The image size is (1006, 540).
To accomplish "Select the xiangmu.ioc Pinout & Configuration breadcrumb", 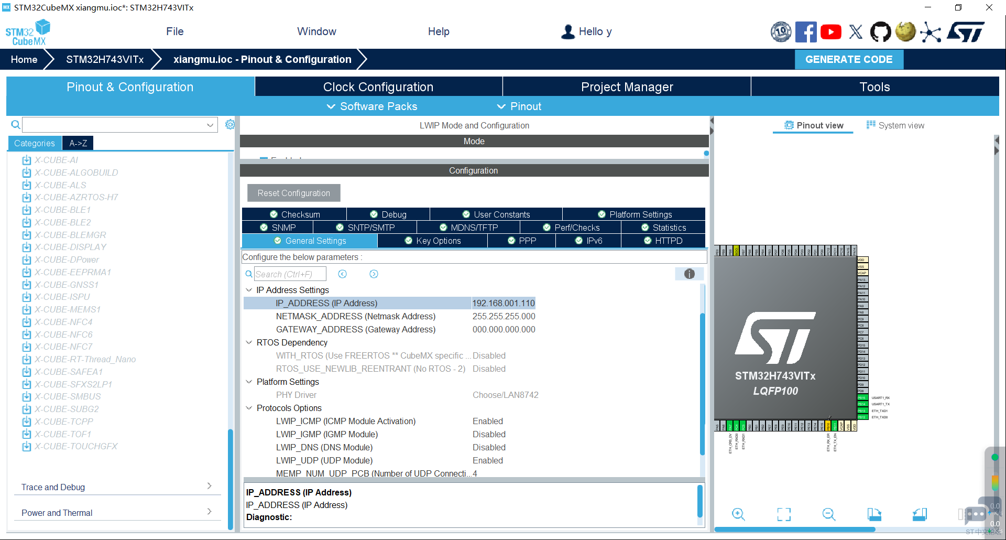I will click(263, 59).
